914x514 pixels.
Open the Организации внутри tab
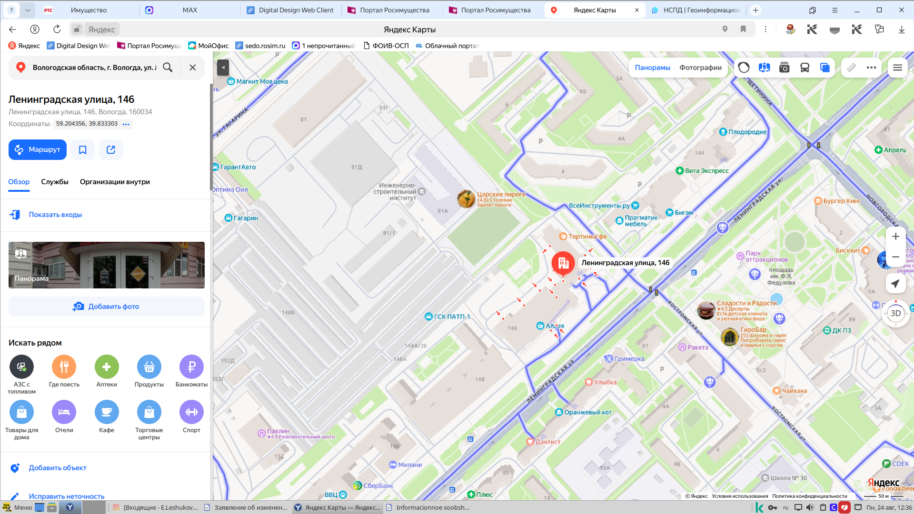[x=115, y=182]
